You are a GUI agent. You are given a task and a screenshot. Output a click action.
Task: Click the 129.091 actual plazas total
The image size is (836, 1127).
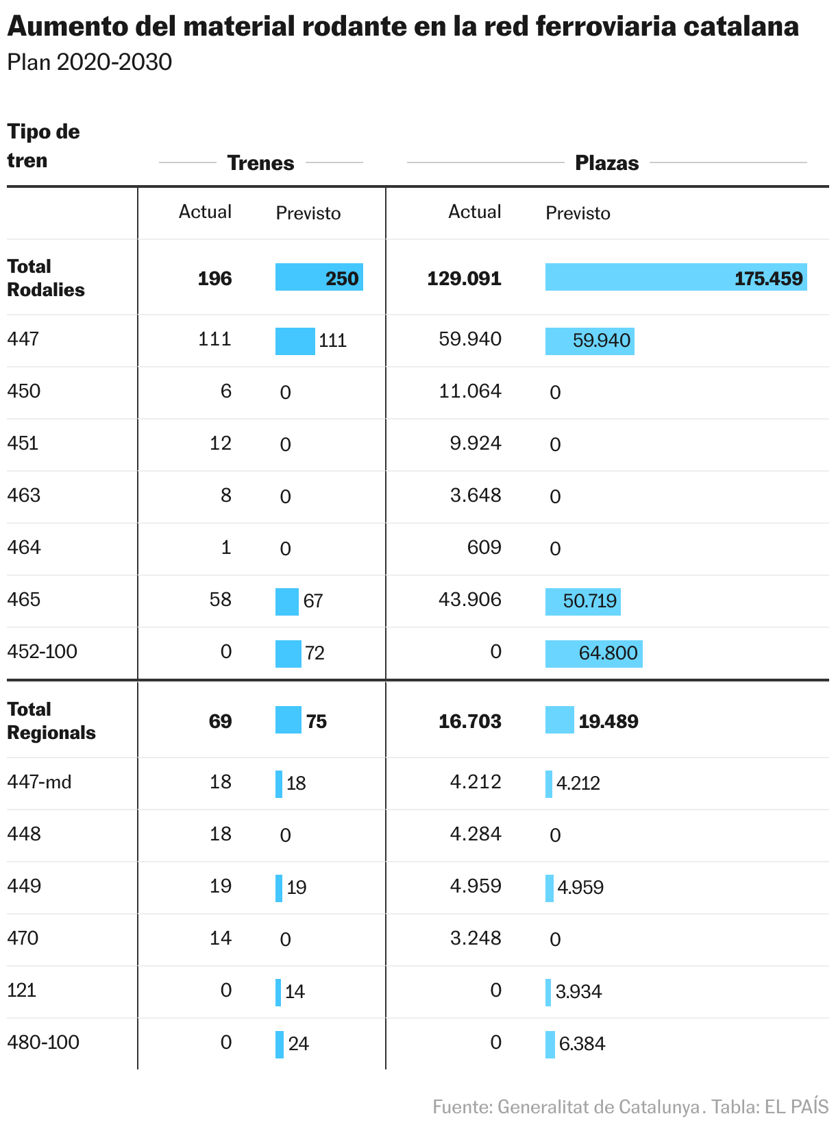tap(464, 278)
